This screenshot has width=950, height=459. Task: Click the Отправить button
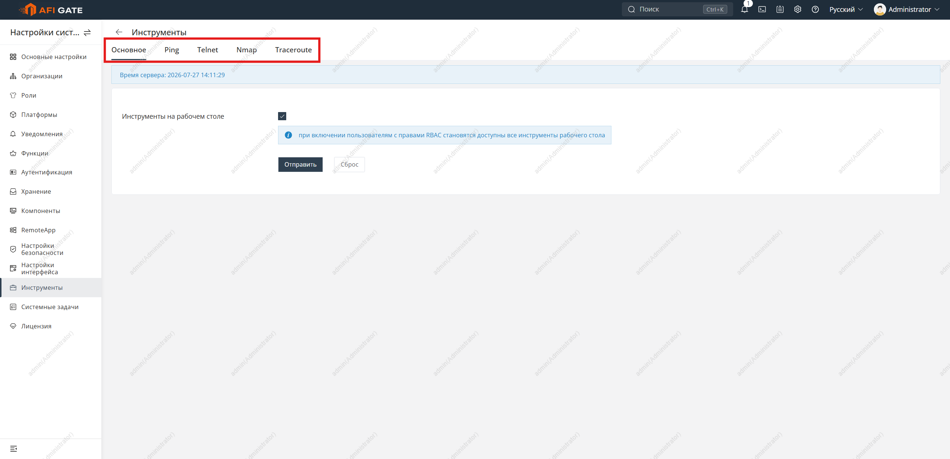pos(300,164)
